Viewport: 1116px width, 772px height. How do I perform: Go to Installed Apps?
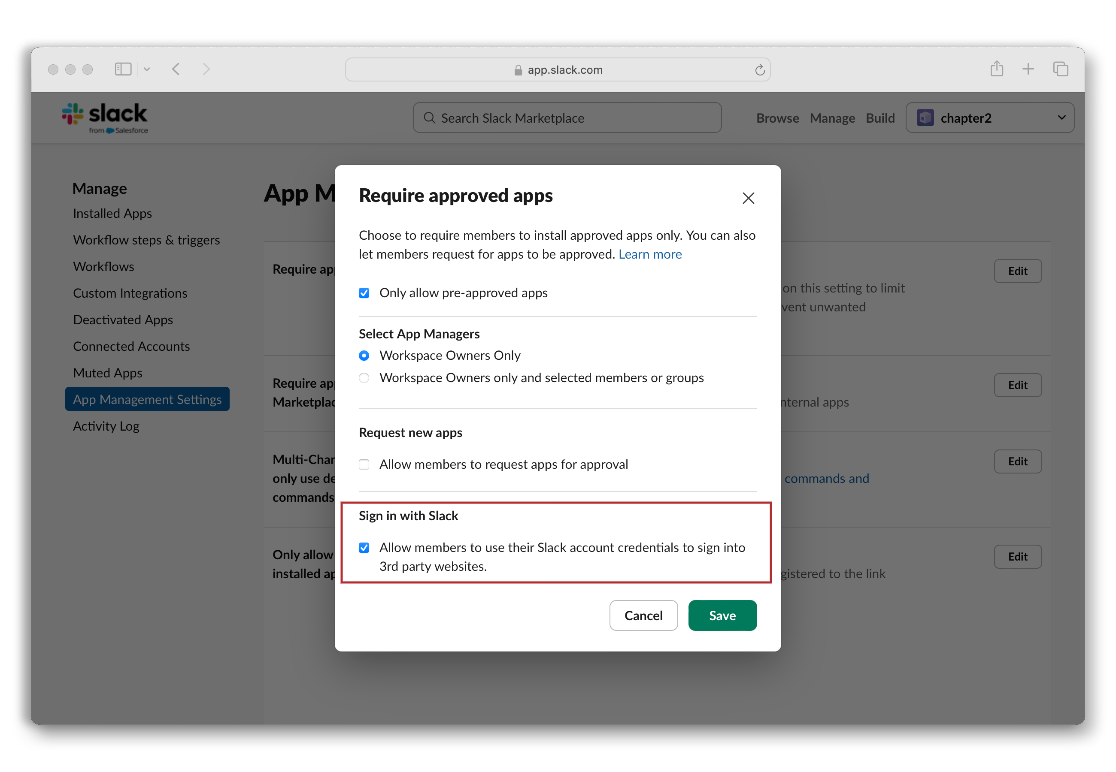pyautogui.click(x=112, y=213)
